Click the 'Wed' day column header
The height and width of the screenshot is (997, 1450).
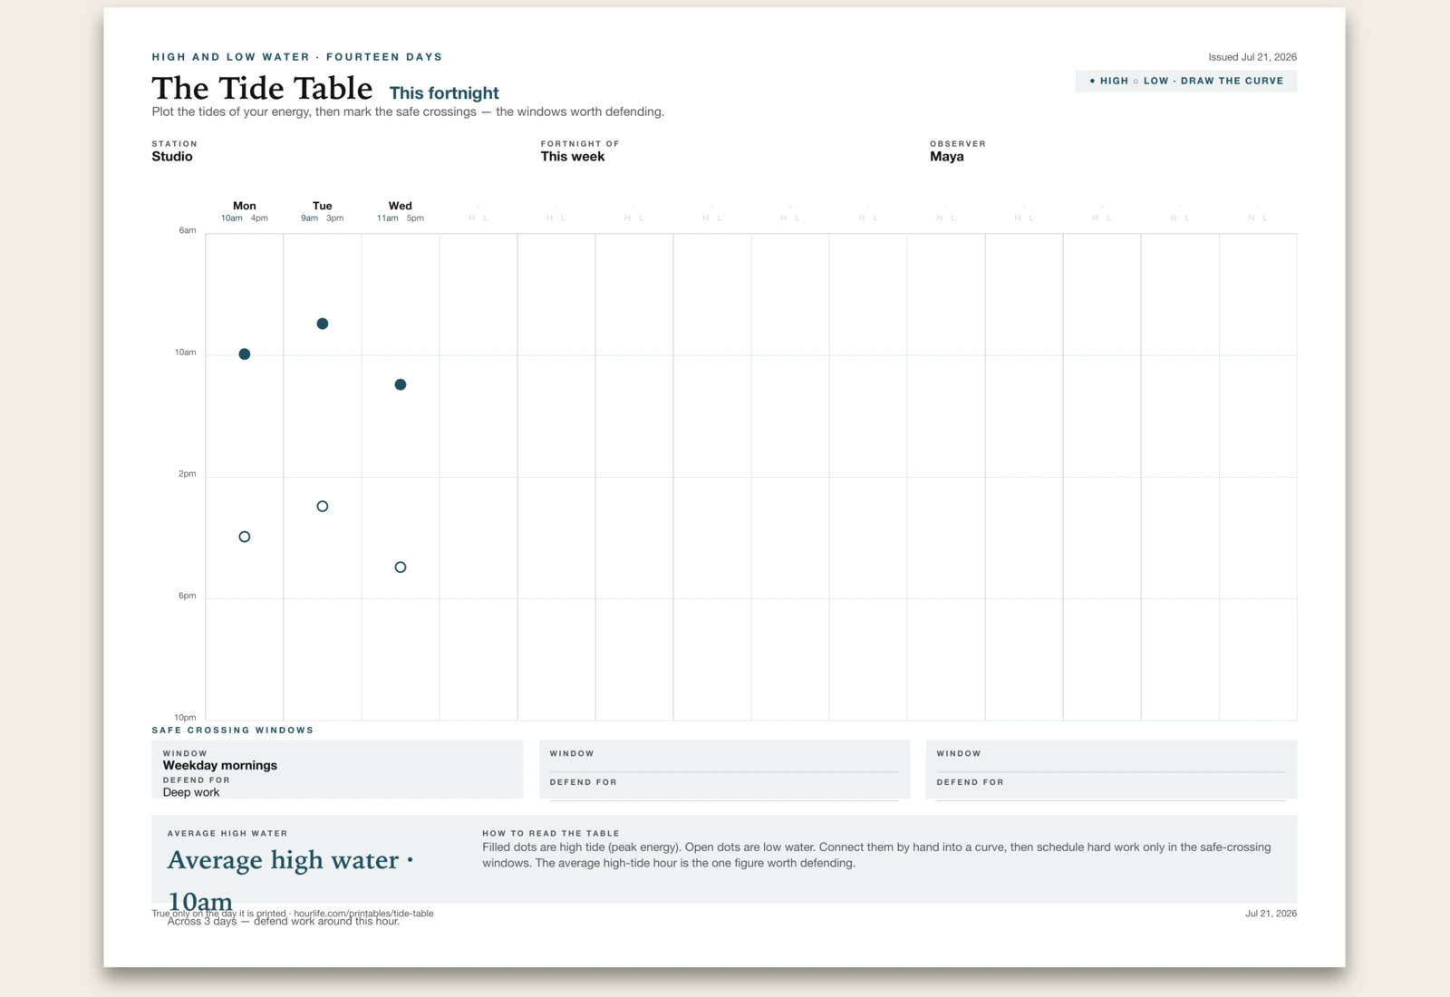(401, 207)
